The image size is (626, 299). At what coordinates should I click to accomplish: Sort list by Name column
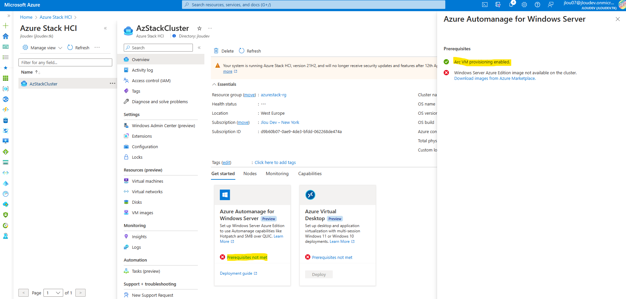[30, 72]
